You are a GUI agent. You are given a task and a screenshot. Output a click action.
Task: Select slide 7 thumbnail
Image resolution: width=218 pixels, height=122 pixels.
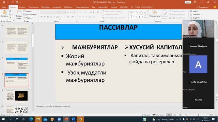tap(17, 64)
